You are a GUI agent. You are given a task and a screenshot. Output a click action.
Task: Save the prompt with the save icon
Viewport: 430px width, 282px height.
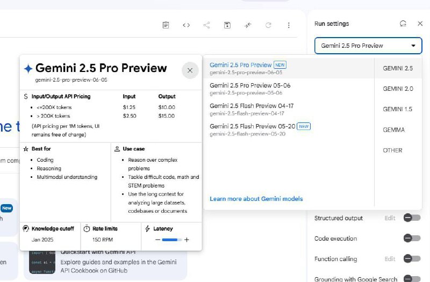click(227, 25)
